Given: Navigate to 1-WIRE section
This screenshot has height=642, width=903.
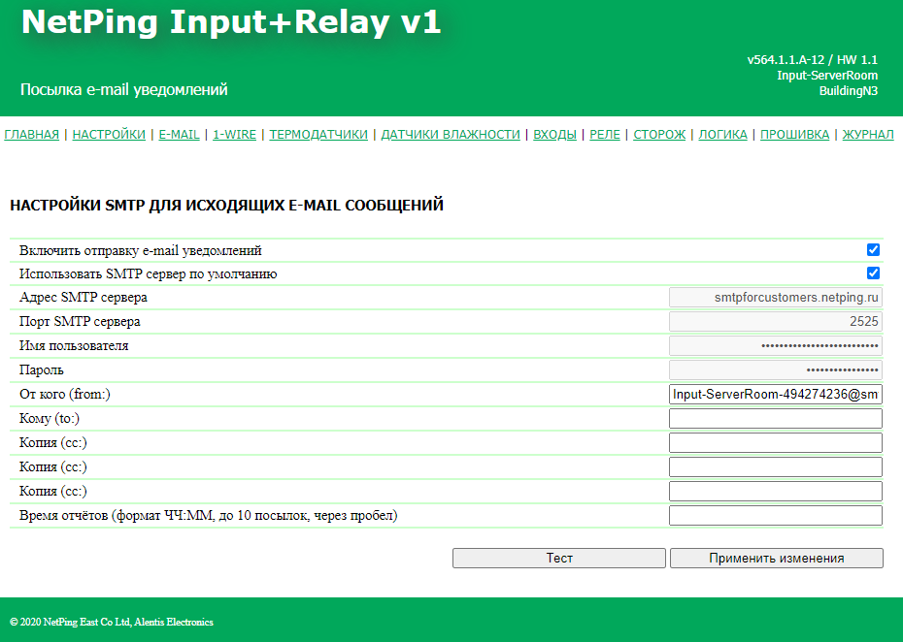Looking at the screenshot, I should (234, 134).
